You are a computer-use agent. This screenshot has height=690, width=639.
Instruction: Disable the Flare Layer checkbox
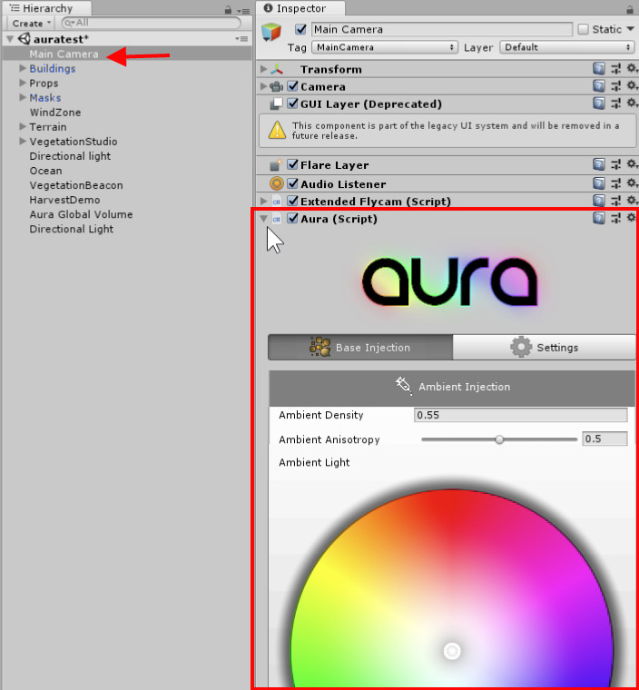coord(292,164)
